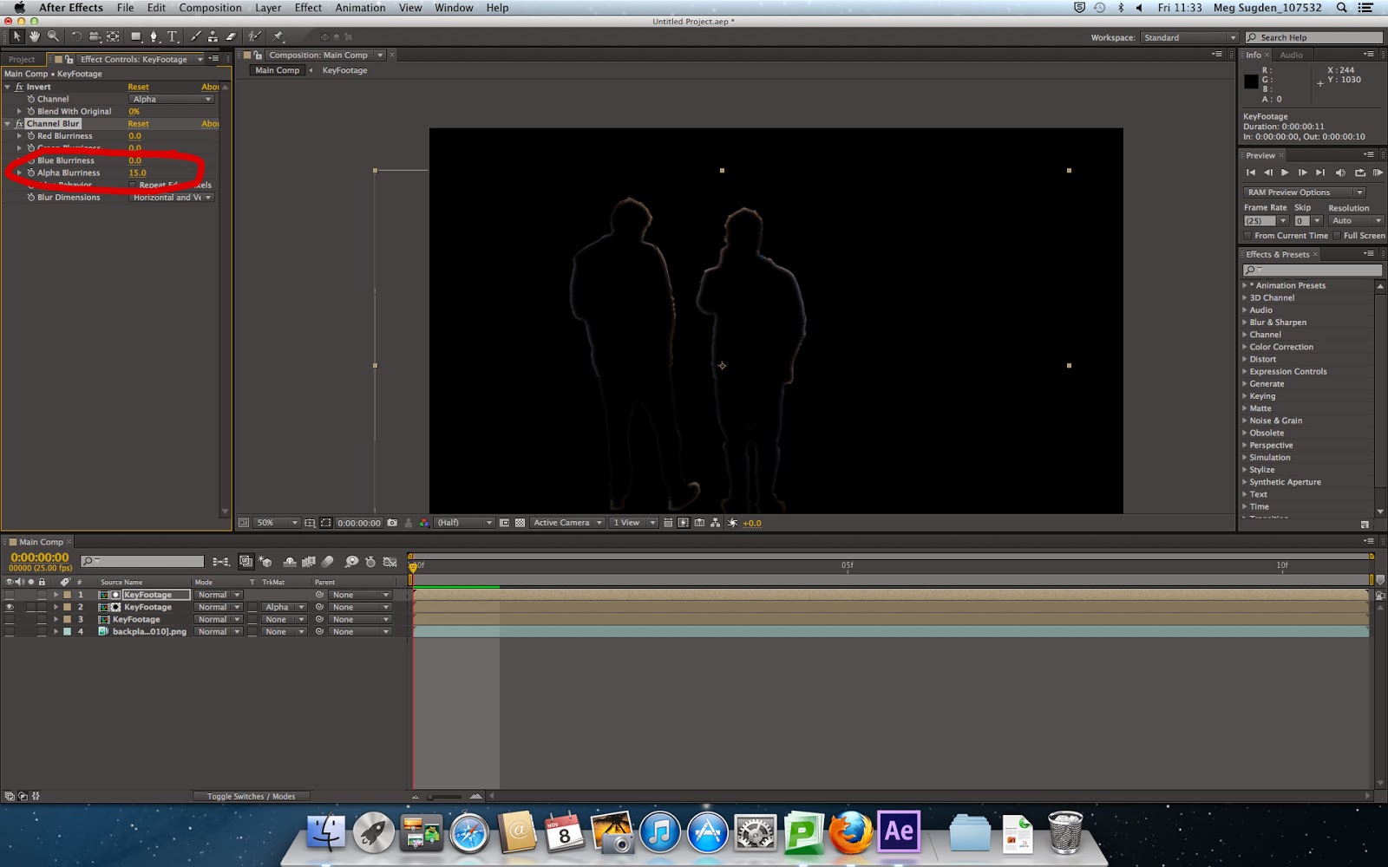
Task: Toggle visibility of layer 1 KeyFootage
Action: coord(10,595)
